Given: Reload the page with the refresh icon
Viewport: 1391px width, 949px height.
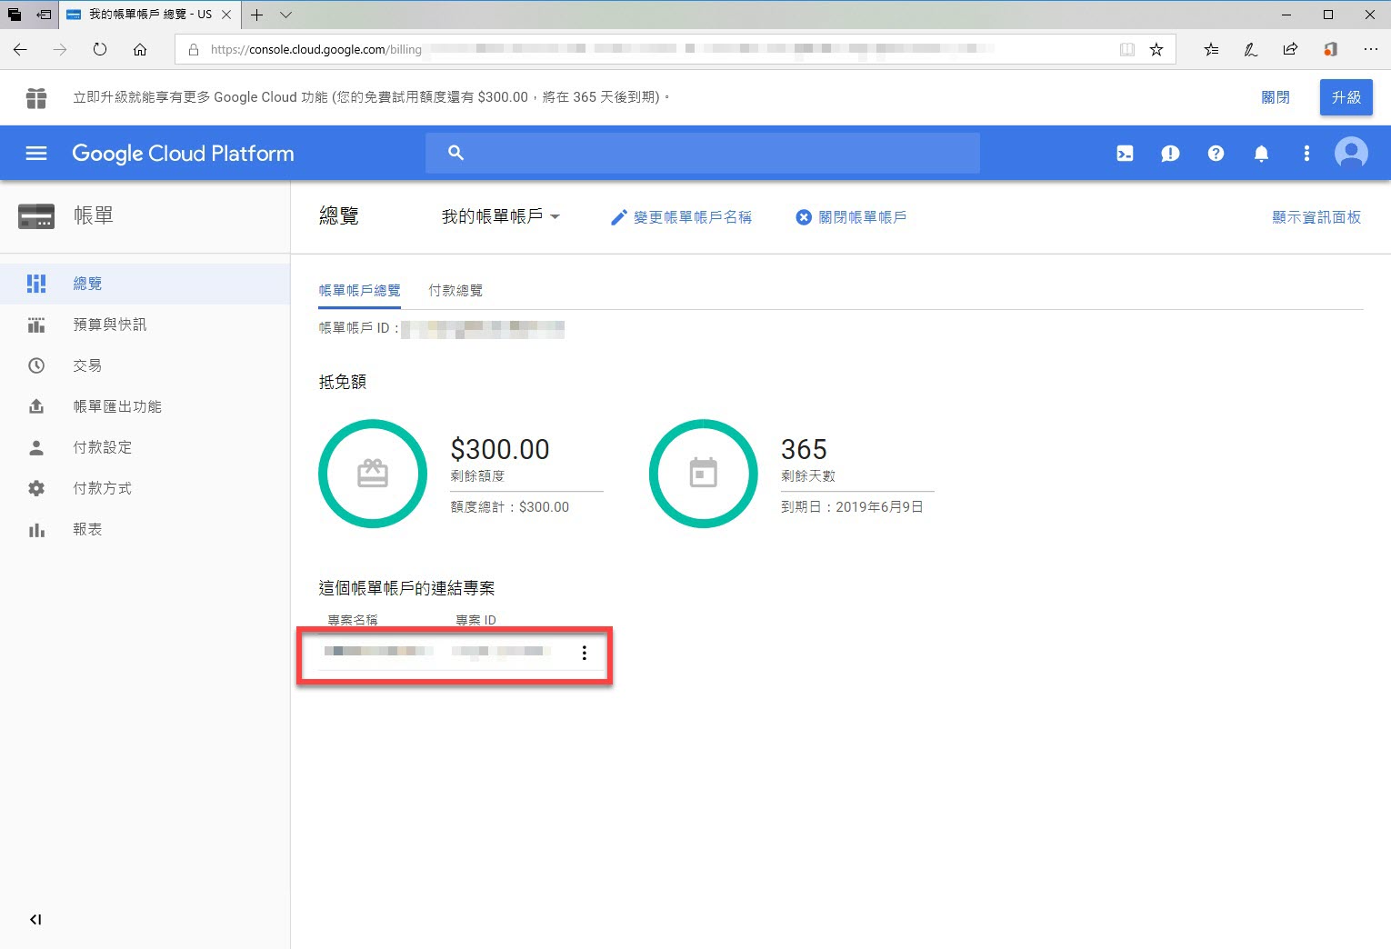Looking at the screenshot, I should [100, 49].
